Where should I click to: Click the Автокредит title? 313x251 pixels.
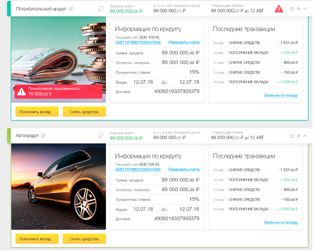pos(27,136)
